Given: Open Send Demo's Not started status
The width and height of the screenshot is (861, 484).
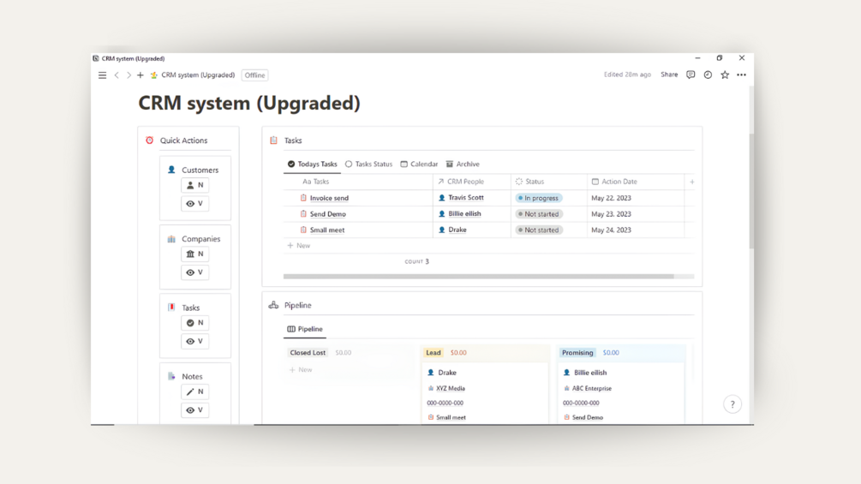Looking at the screenshot, I should click(x=539, y=214).
